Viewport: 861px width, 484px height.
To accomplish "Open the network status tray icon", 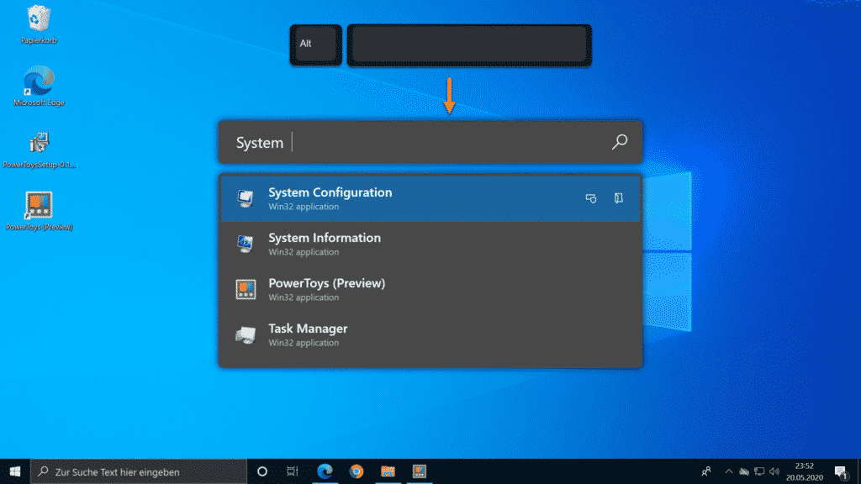I will click(x=759, y=472).
